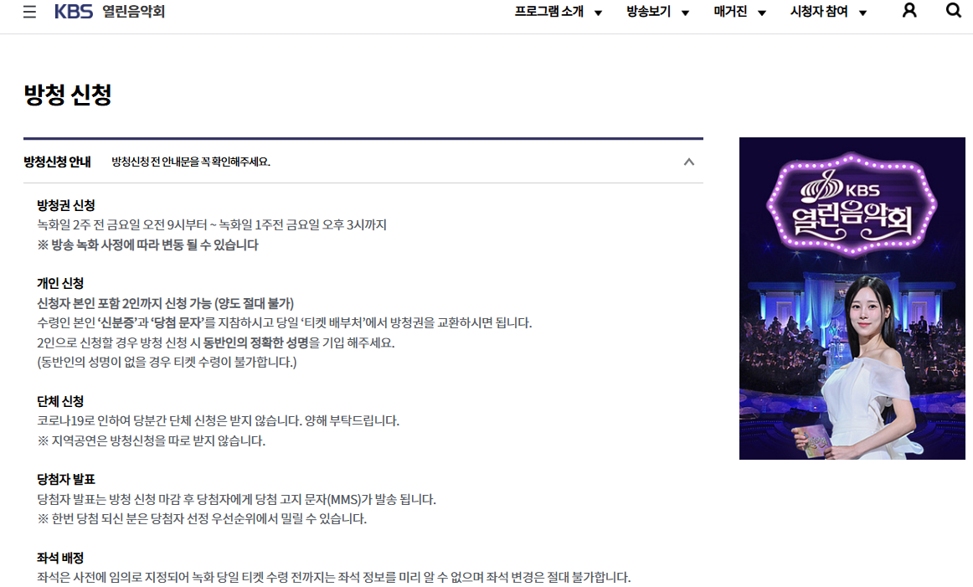Screen dimensions: 973x587
Task: Open the user account icon
Action: click(x=909, y=11)
